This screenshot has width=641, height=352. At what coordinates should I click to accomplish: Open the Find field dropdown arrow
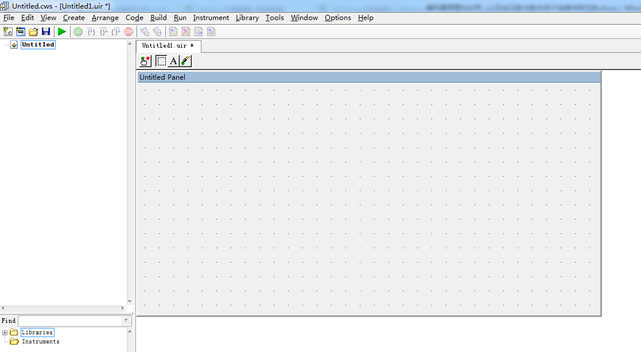point(126,320)
